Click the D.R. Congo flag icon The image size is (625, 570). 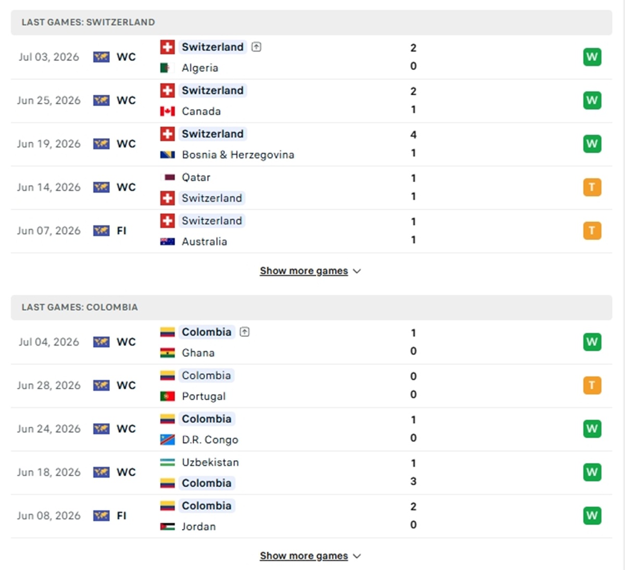[x=167, y=439]
